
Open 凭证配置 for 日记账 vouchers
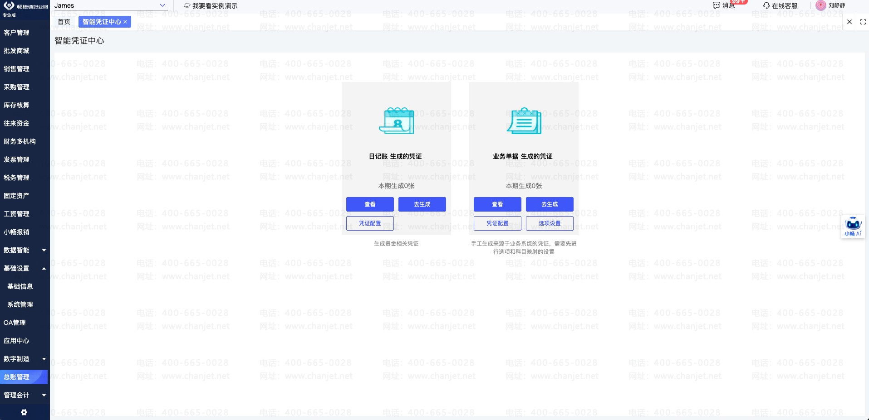(370, 223)
